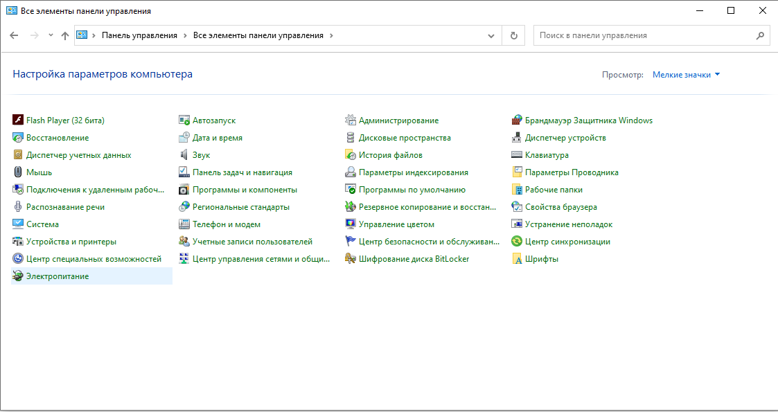The width and height of the screenshot is (778, 412).
Task: Go back with the Back arrow
Action: 14,35
